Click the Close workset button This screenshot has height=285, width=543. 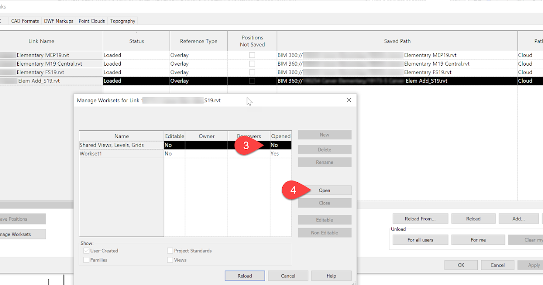click(x=324, y=203)
